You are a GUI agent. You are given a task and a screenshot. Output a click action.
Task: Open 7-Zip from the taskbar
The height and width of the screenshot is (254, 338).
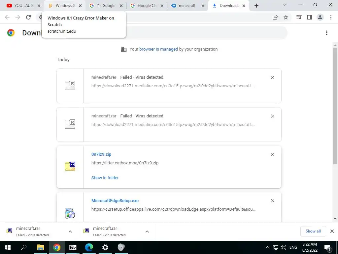coord(73,247)
